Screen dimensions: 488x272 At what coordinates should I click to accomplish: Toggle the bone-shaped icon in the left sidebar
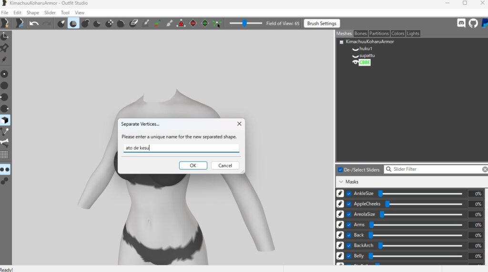[x=5, y=143]
